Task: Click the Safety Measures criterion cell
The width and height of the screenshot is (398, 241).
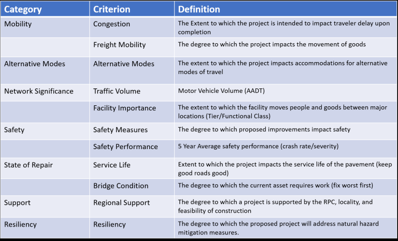Action: coord(120,130)
